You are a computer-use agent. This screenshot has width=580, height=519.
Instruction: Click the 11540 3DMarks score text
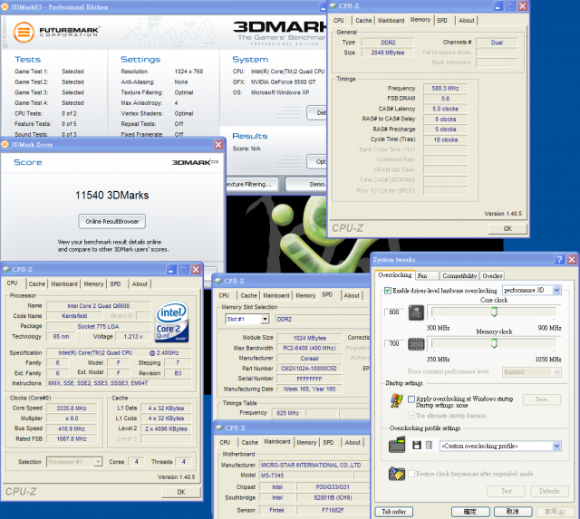[x=112, y=195]
